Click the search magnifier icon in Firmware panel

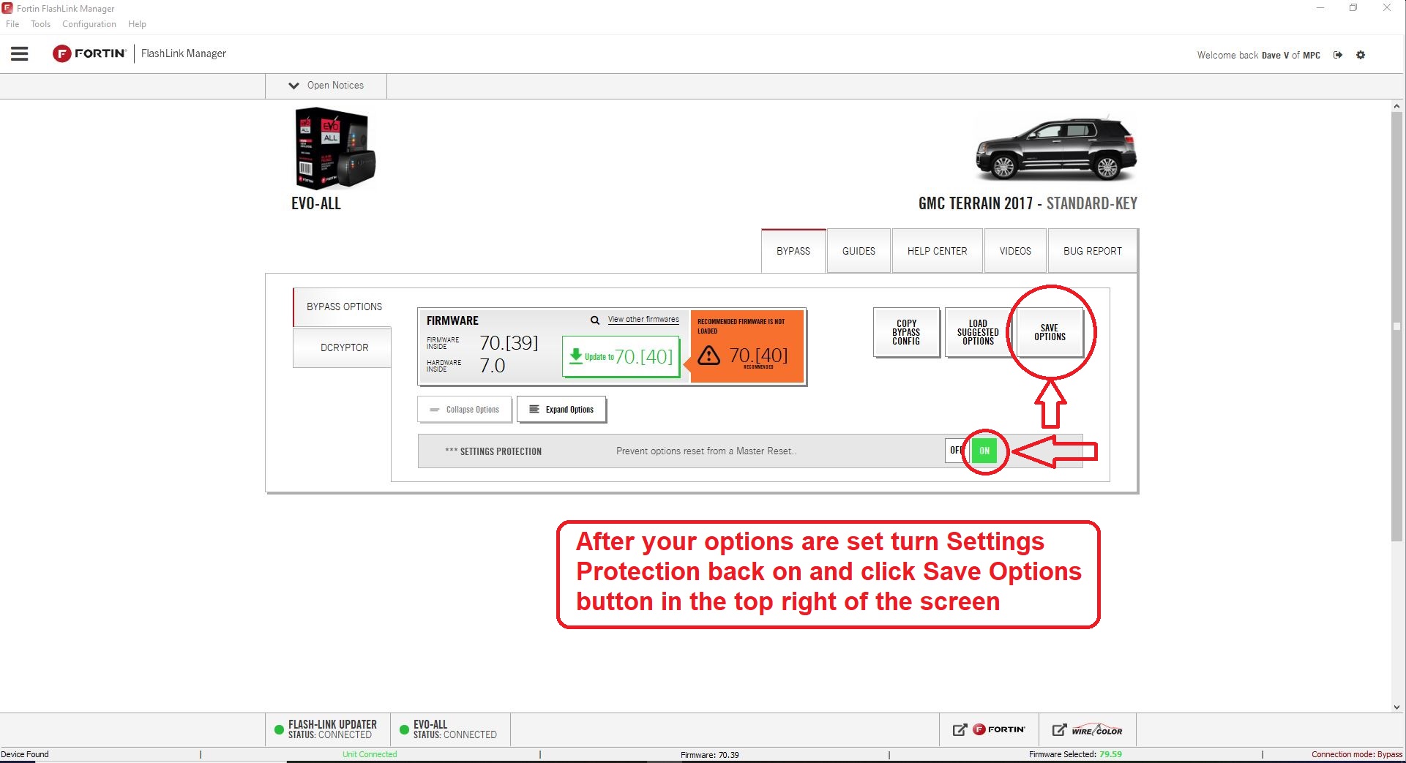click(x=595, y=320)
